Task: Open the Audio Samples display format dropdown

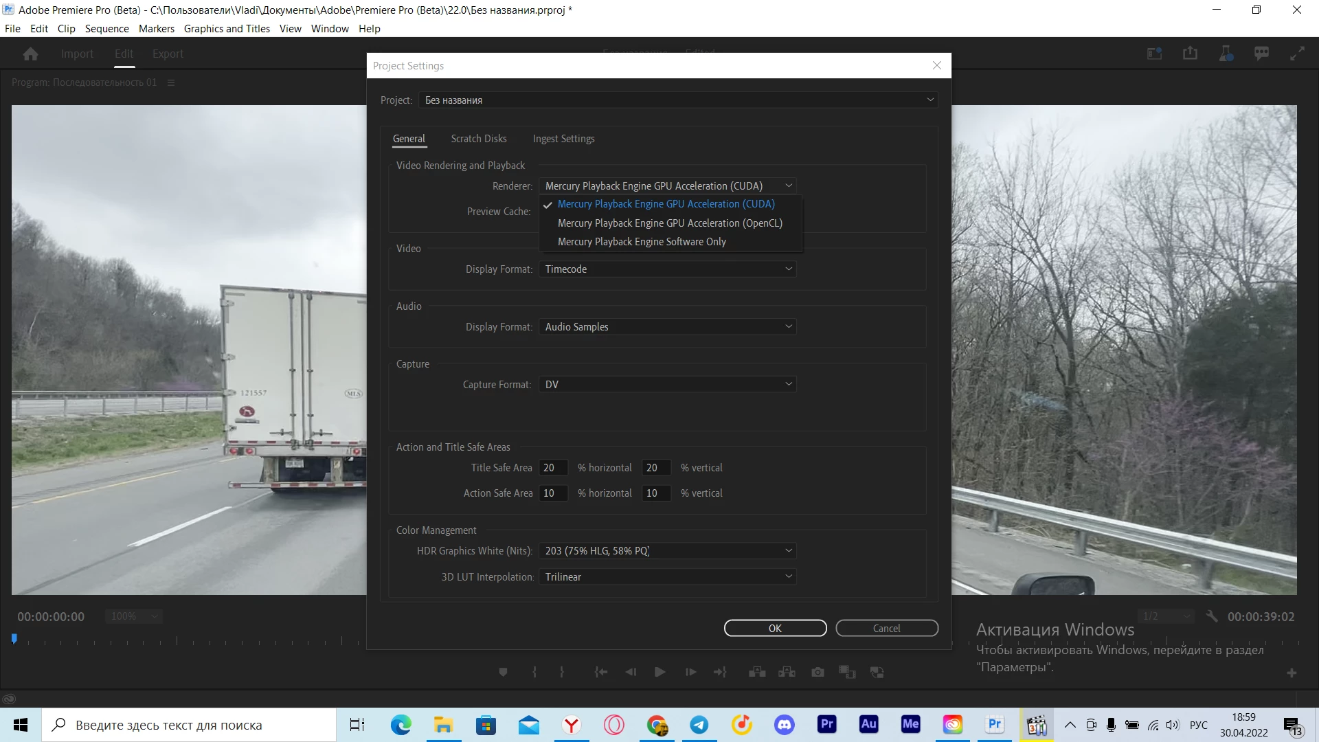Action: point(667,327)
